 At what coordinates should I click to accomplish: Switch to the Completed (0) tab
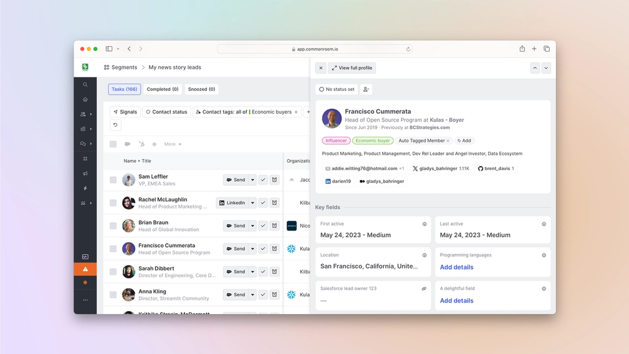tap(162, 89)
